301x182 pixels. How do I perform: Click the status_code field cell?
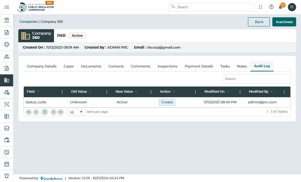tap(36, 102)
